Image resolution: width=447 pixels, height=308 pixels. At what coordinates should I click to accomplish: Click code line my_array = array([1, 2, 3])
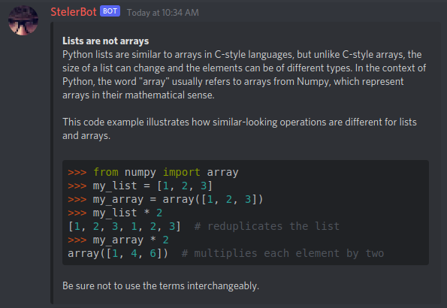coord(165,199)
